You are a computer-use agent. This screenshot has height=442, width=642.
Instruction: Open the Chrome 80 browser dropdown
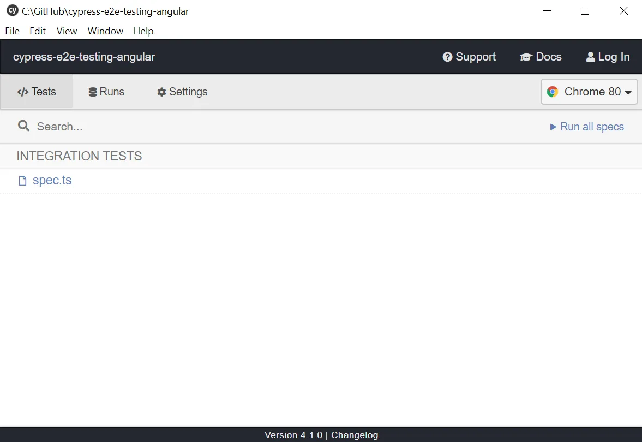click(589, 92)
